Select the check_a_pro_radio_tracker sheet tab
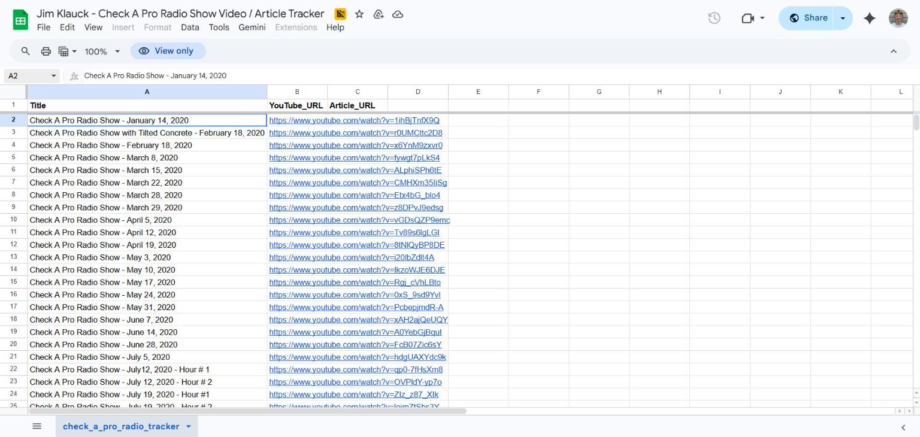 121,426
